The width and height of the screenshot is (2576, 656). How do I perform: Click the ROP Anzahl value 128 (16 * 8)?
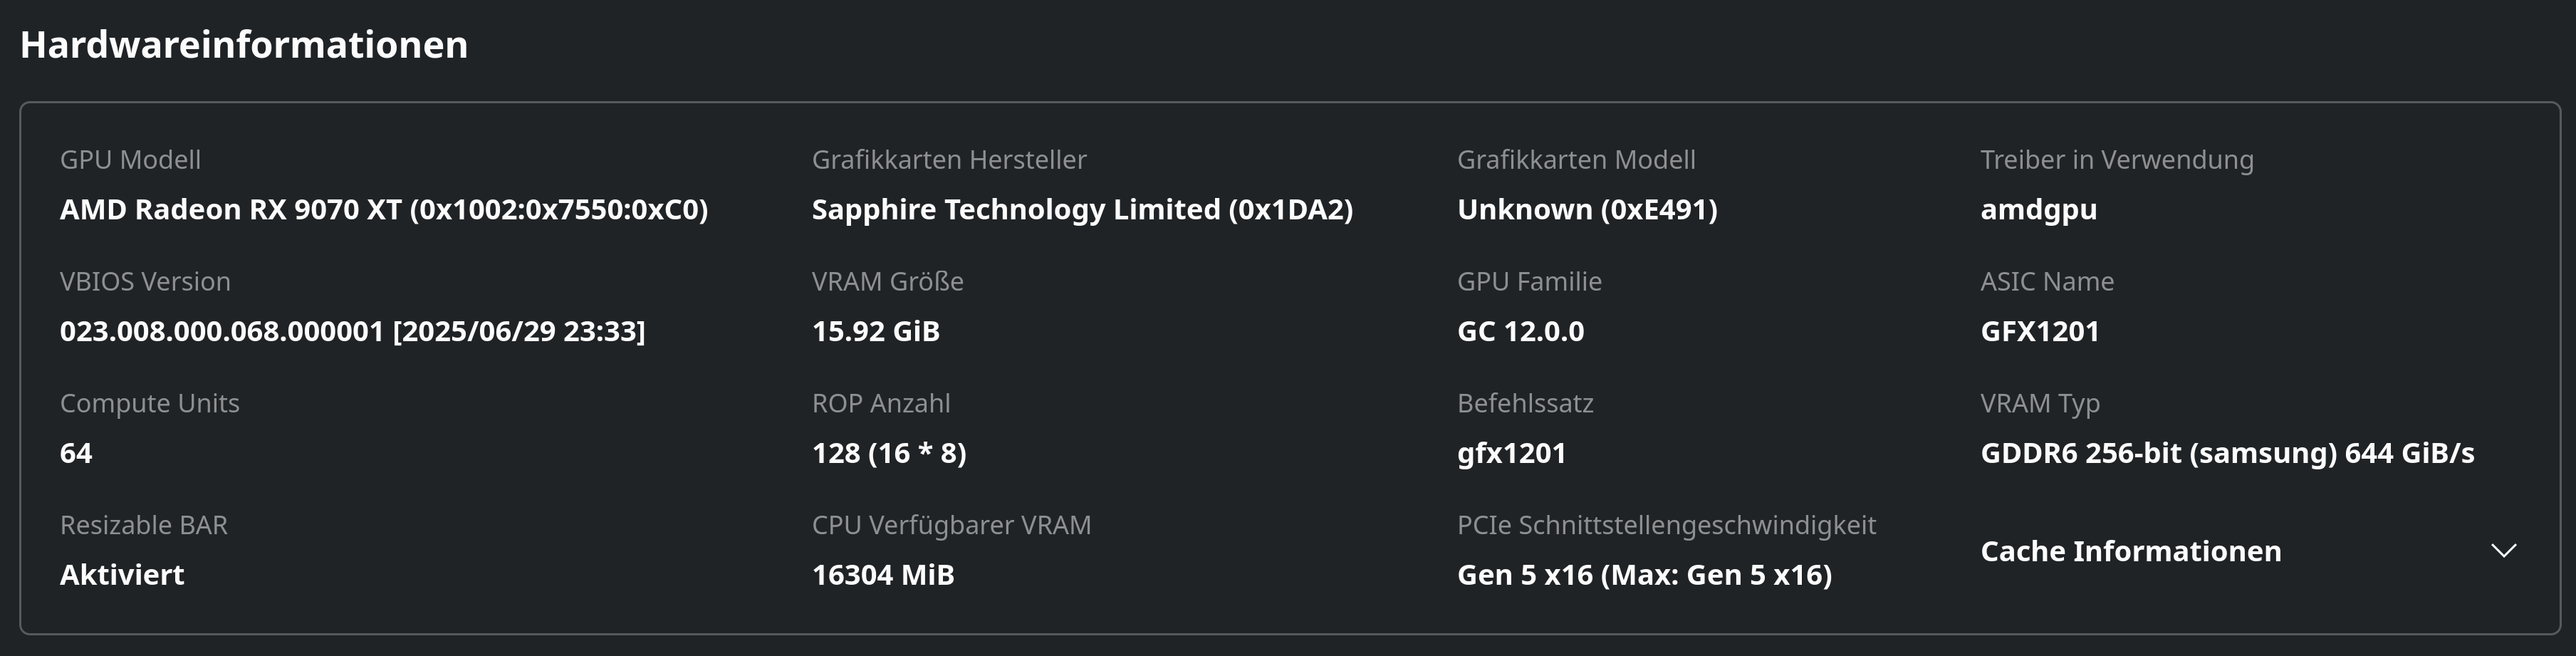point(889,454)
